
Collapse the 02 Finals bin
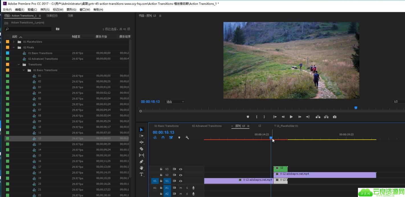pos(13,47)
